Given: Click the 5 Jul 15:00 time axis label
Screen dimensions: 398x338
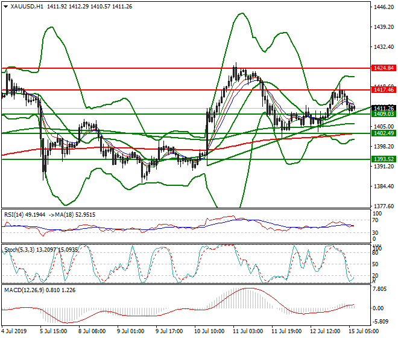Looking at the screenshot, I should click(x=54, y=331).
